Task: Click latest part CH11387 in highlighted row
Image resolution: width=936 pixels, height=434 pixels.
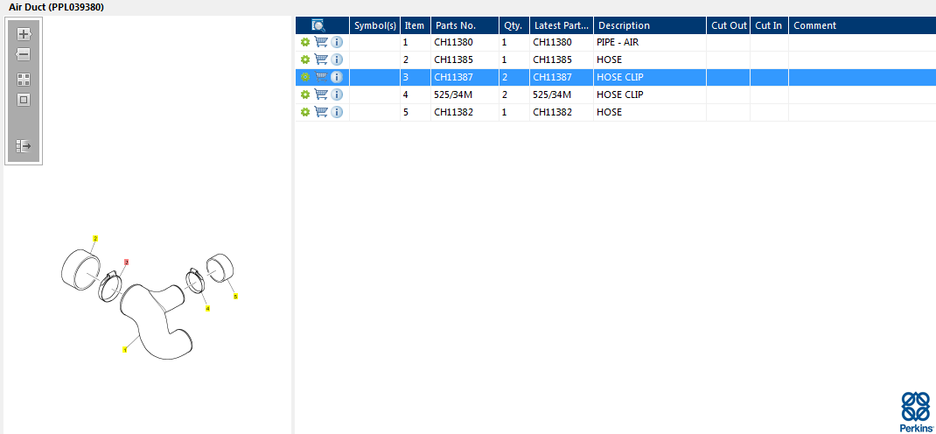Action: click(x=552, y=77)
